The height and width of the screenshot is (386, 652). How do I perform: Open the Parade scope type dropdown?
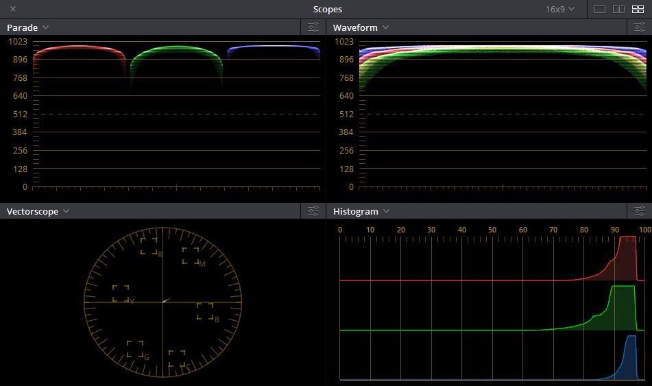27,28
